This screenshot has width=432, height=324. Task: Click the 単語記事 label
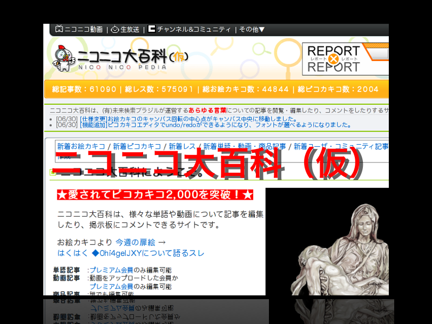click(66, 271)
